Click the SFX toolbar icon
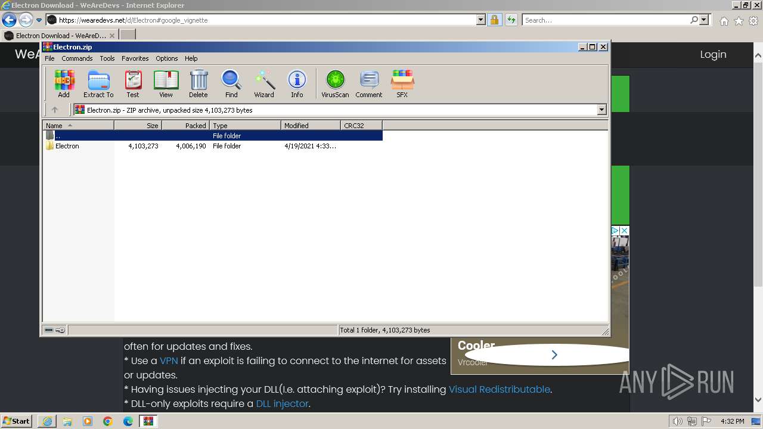 pos(402,83)
